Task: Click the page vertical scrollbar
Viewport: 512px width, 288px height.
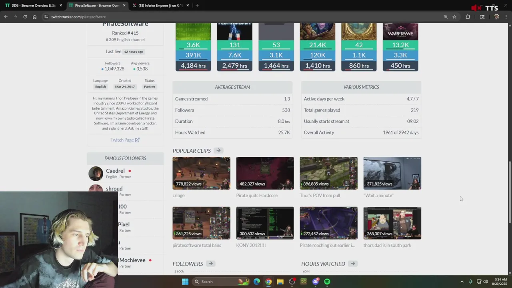Action: point(510,192)
